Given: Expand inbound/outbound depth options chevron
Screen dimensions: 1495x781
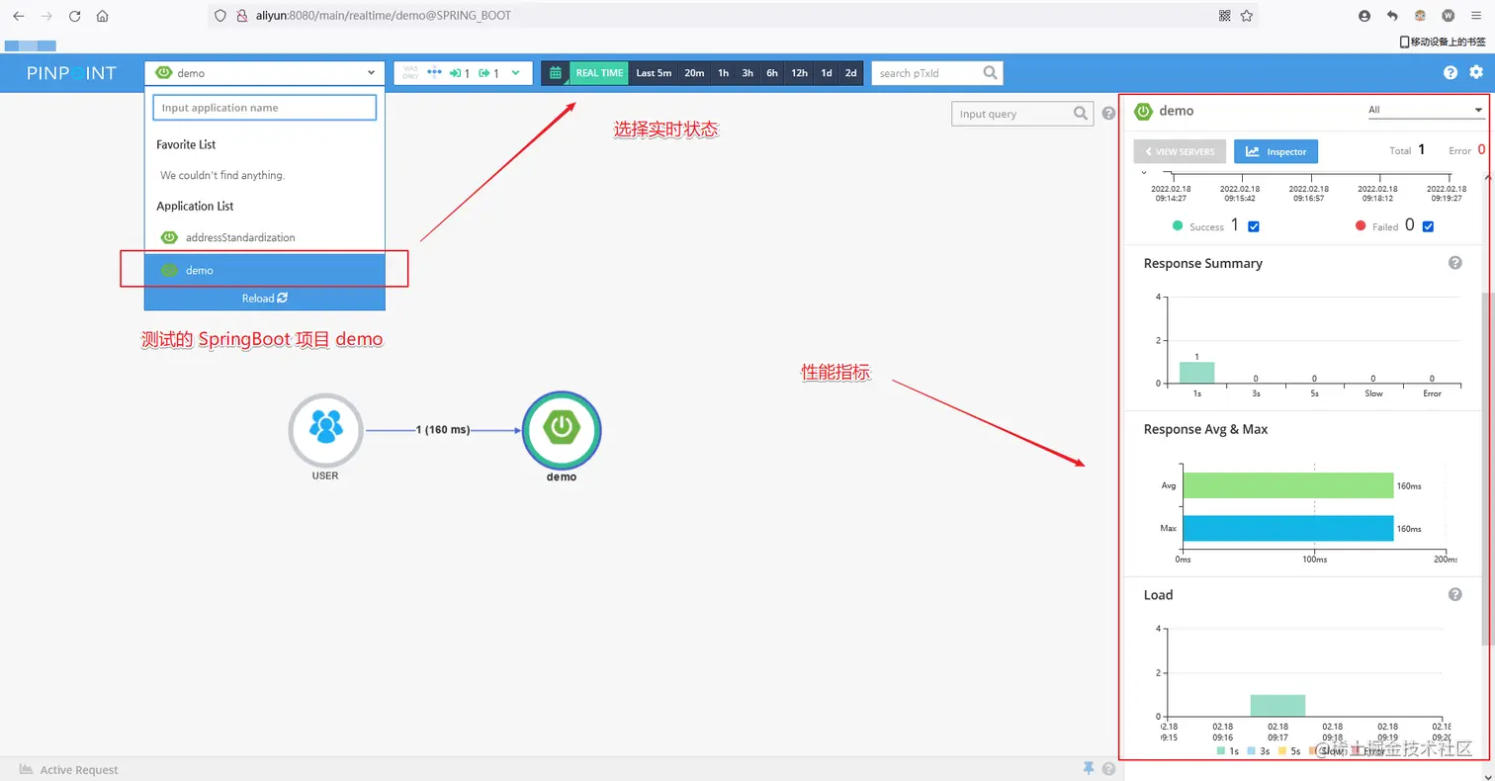Looking at the screenshot, I should pos(515,72).
